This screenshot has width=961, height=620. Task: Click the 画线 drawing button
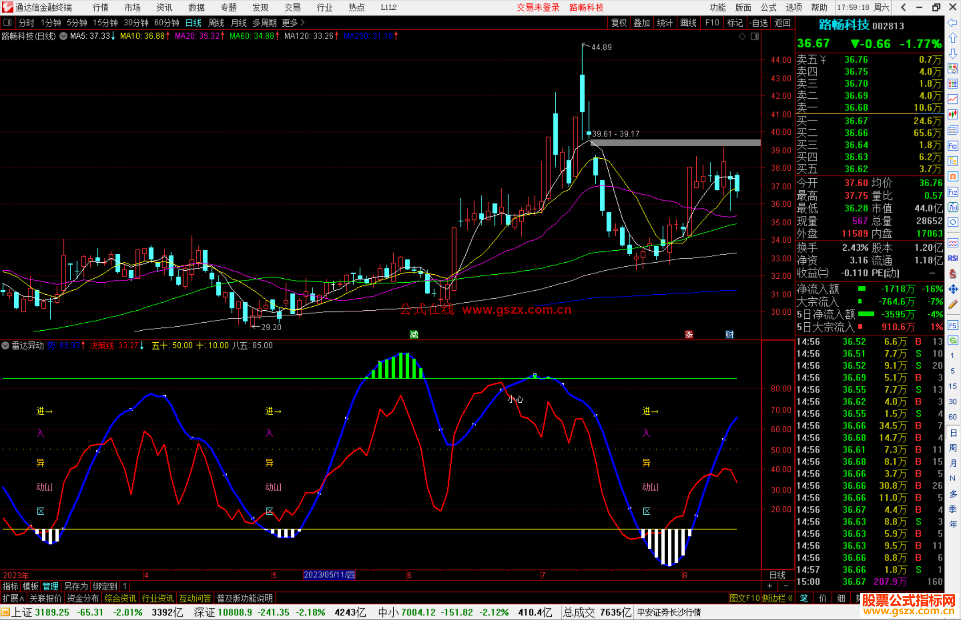pos(688,22)
